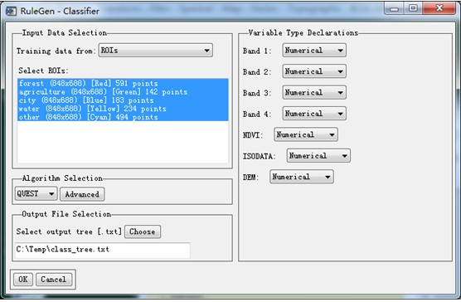This screenshot has height=302, width=461.
Task: Open the Training data from ROIs dropdown
Action: [156, 51]
